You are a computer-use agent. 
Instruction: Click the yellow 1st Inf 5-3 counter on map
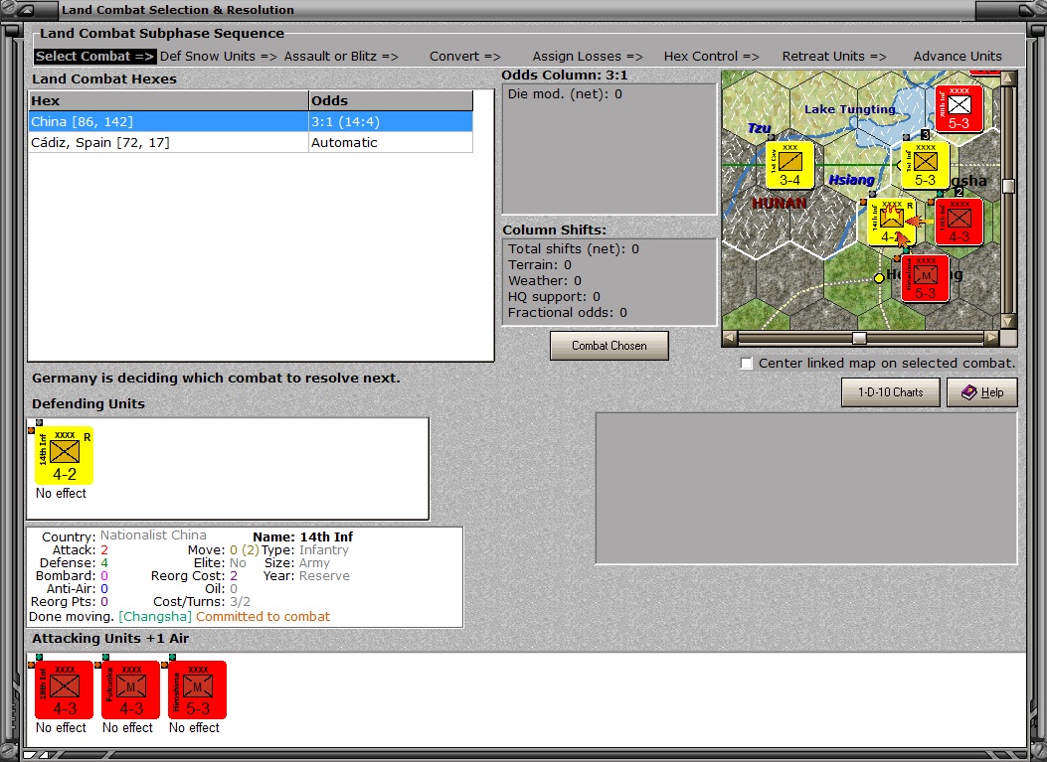[x=925, y=164]
